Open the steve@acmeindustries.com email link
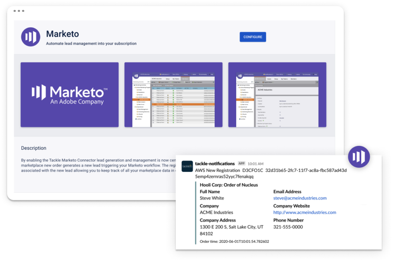 [x=300, y=198]
